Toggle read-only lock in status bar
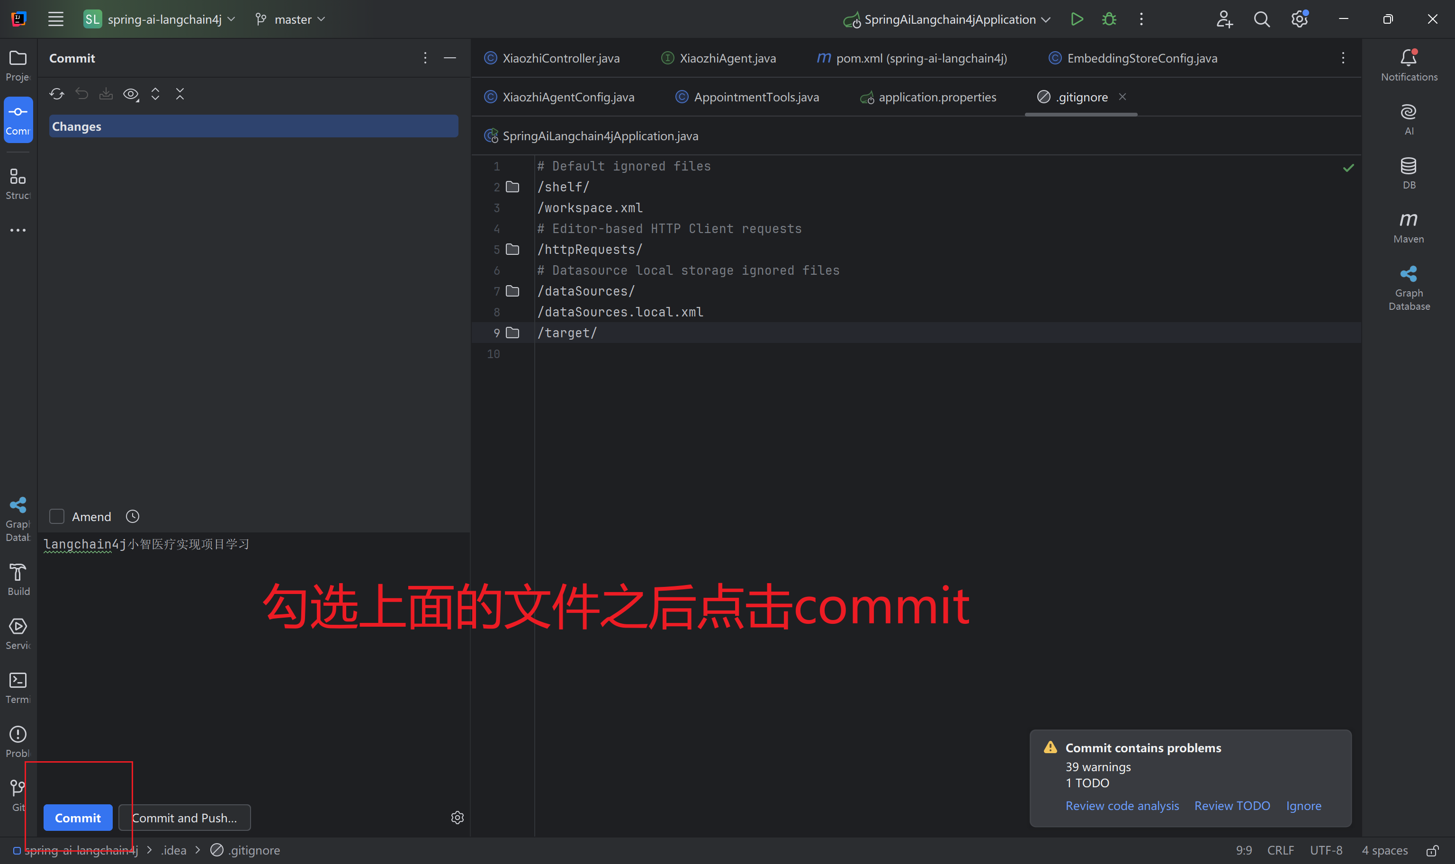Viewport: 1455px width, 864px height. click(x=1432, y=850)
